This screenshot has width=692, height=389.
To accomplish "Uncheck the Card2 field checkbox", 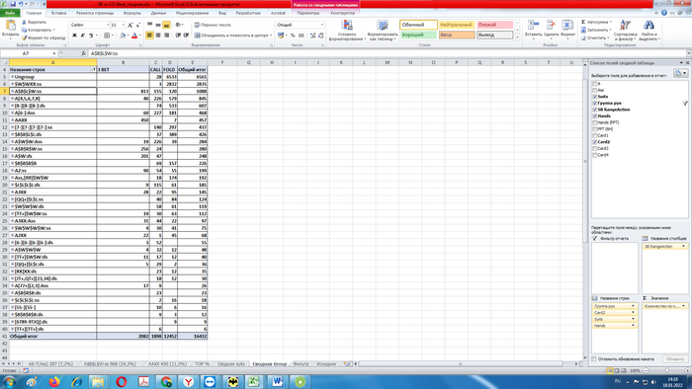I will point(595,142).
